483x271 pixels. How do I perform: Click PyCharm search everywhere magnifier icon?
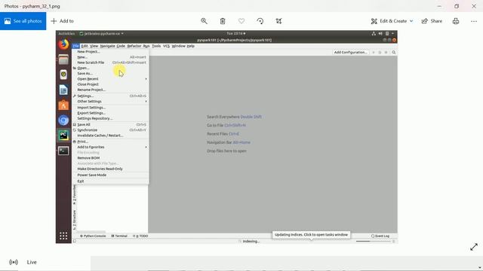(394, 52)
